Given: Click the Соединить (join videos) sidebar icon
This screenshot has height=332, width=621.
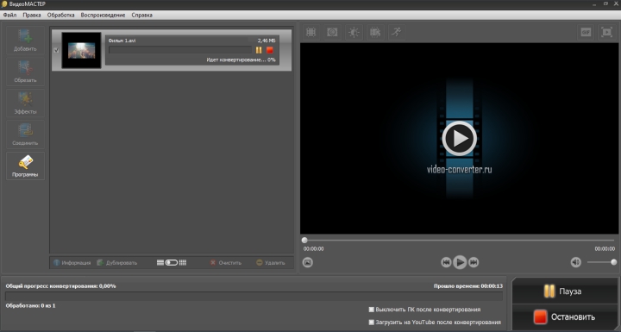Looking at the screenshot, I should tap(25, 135).
